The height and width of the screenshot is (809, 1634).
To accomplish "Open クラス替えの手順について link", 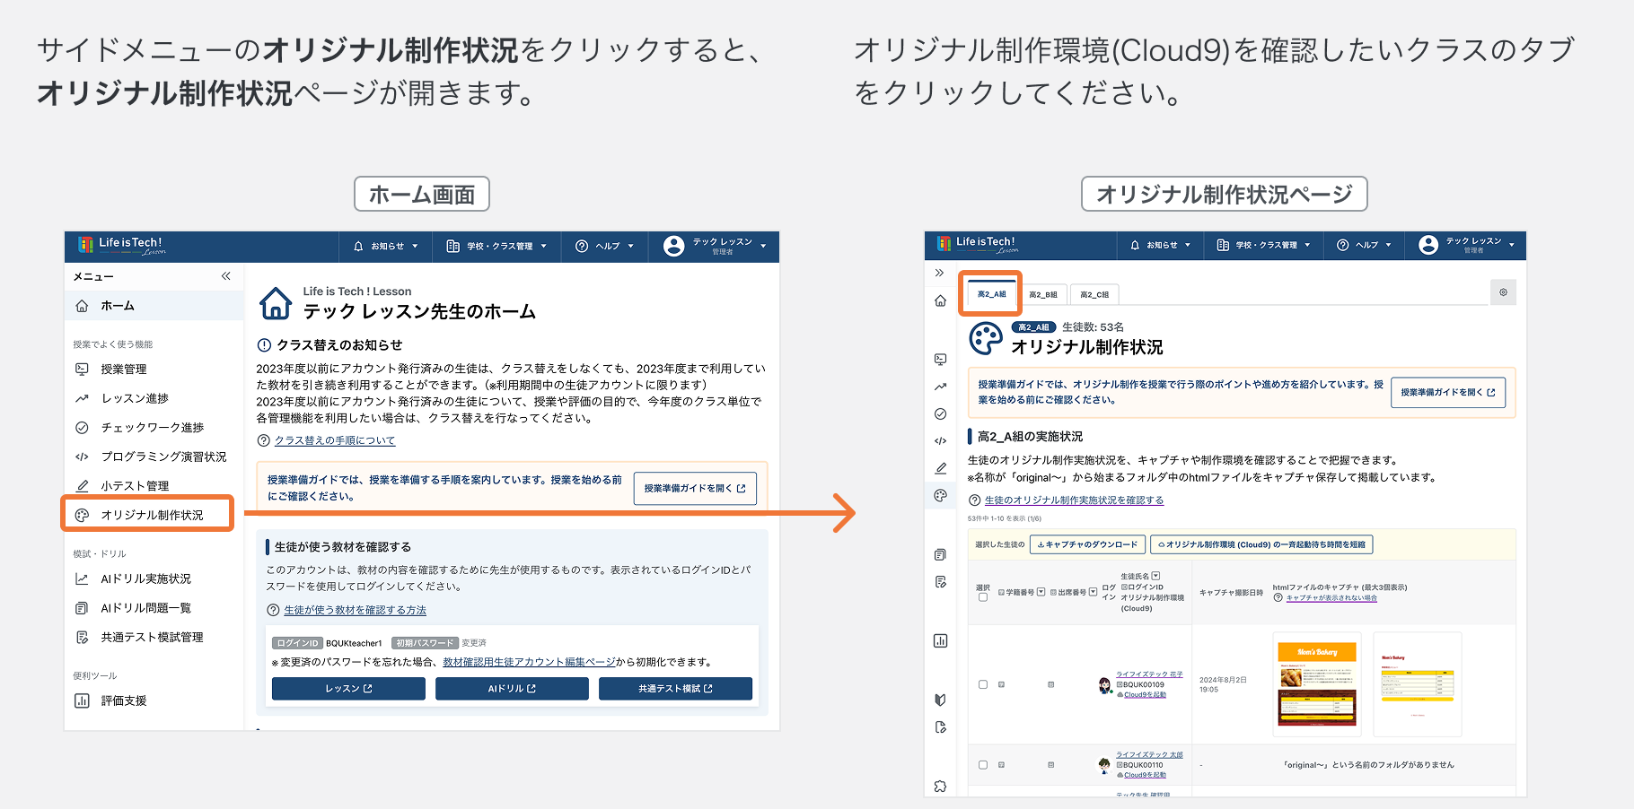I will click(x=334, y=440).
